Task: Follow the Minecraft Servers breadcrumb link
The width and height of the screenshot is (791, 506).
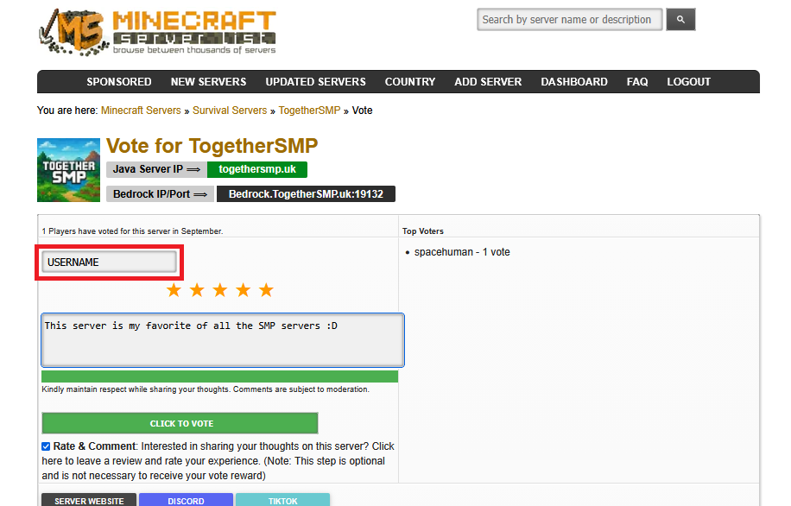Action: click(141, 111)
